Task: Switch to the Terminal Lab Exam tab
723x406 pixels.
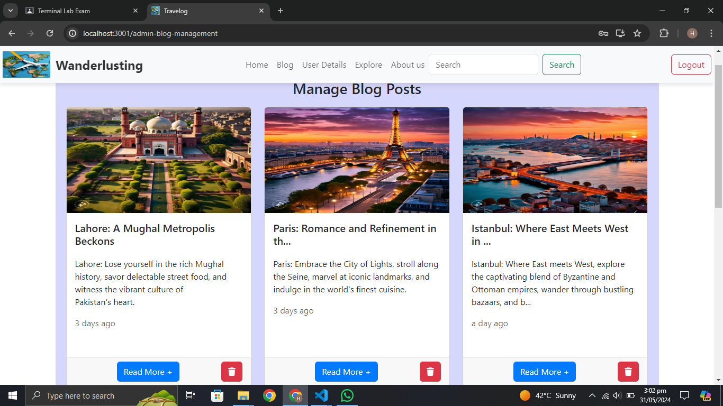Action: (x=82, y=11)
